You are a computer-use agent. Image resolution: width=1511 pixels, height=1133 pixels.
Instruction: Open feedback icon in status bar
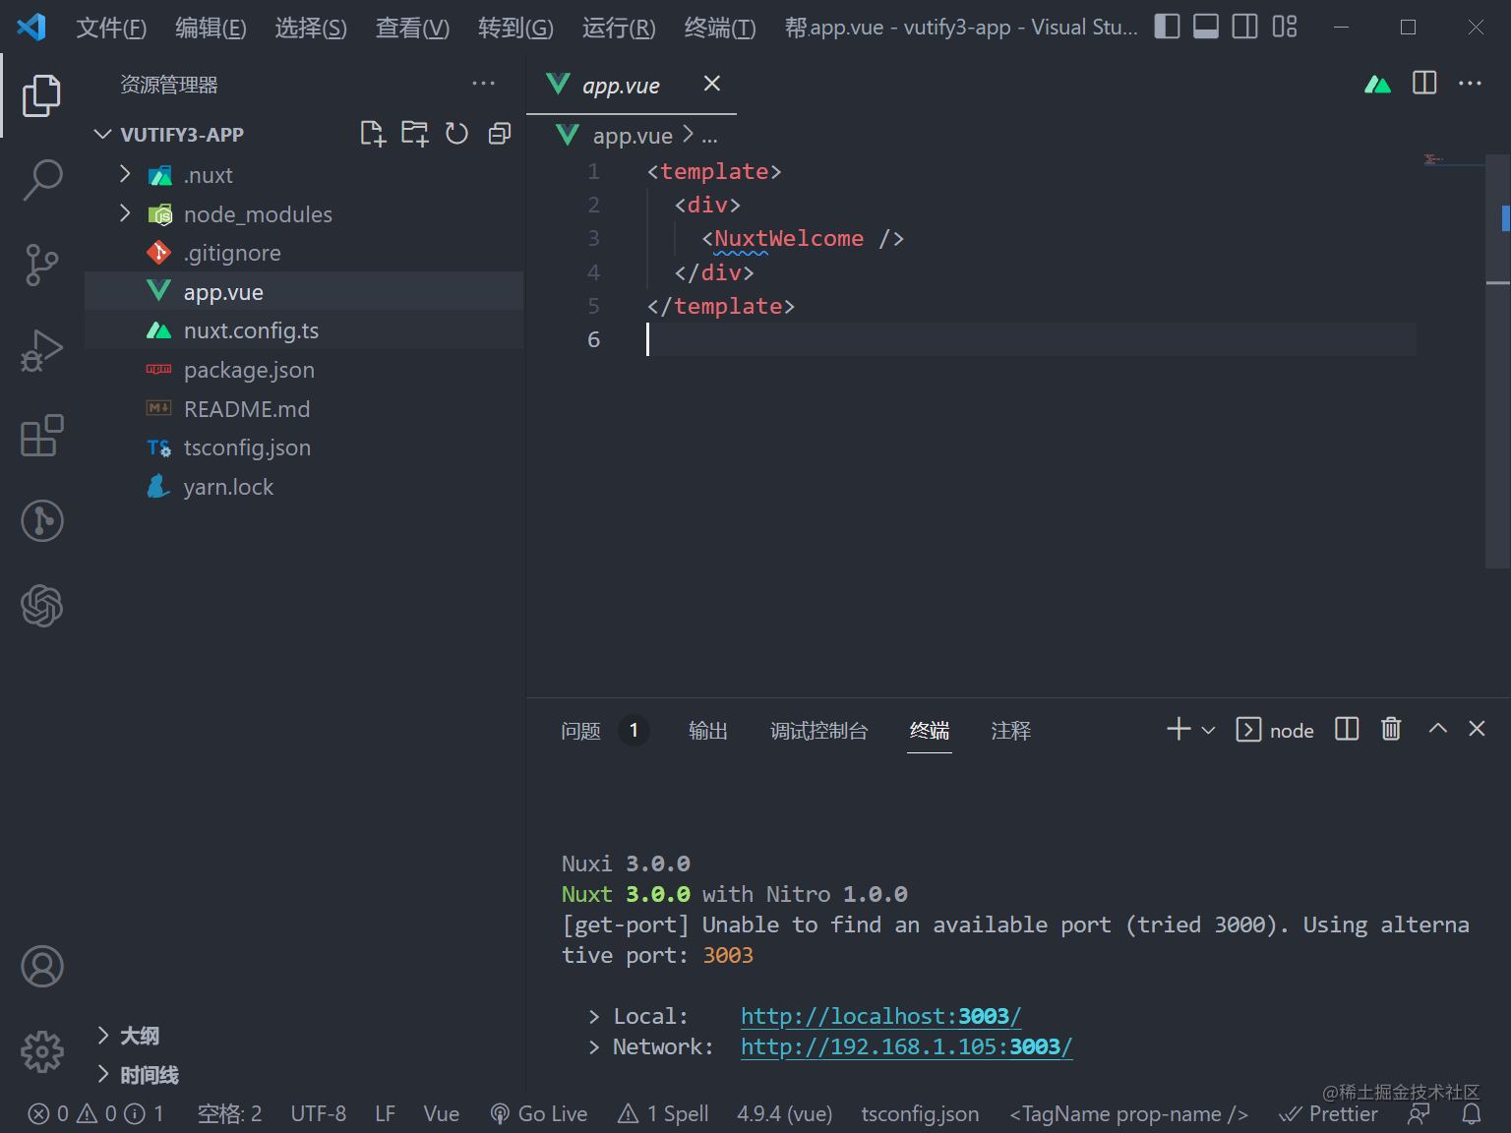[1419, 1113]
